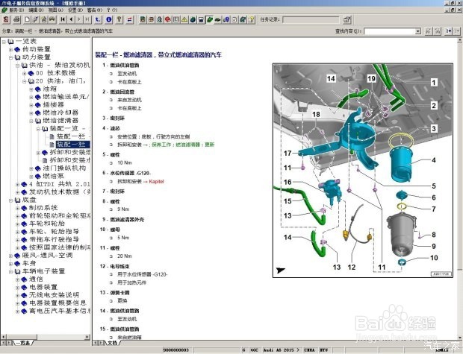
Task: Click the 任务记录 text field
Action: [x=311, y=19]
